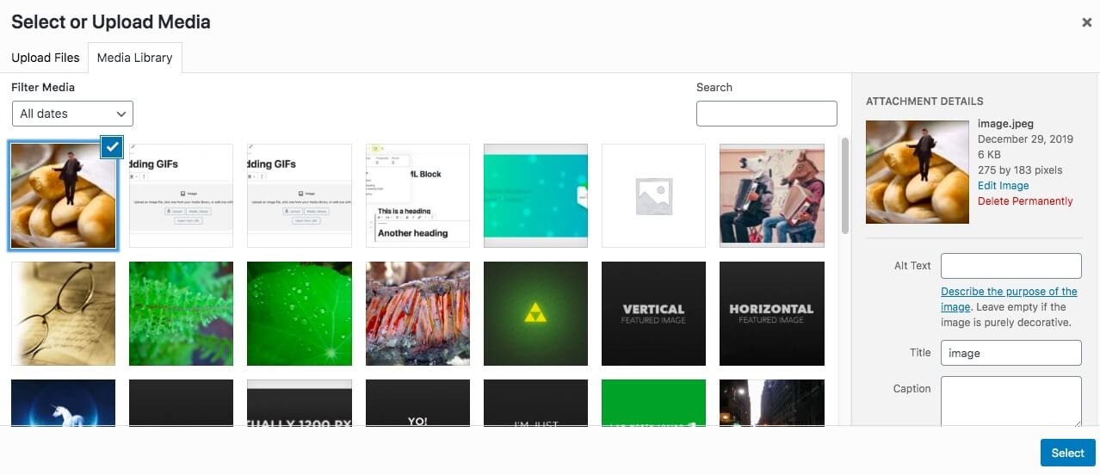Select the bright green banner thumbnail
The height and width of the screenshot is (475, 1100).
pos(653,403)
